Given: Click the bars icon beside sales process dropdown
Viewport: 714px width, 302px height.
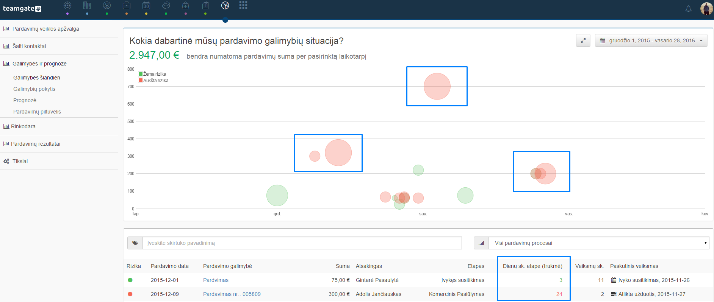Looking at the screenshot, I should [x=481, y=243].
